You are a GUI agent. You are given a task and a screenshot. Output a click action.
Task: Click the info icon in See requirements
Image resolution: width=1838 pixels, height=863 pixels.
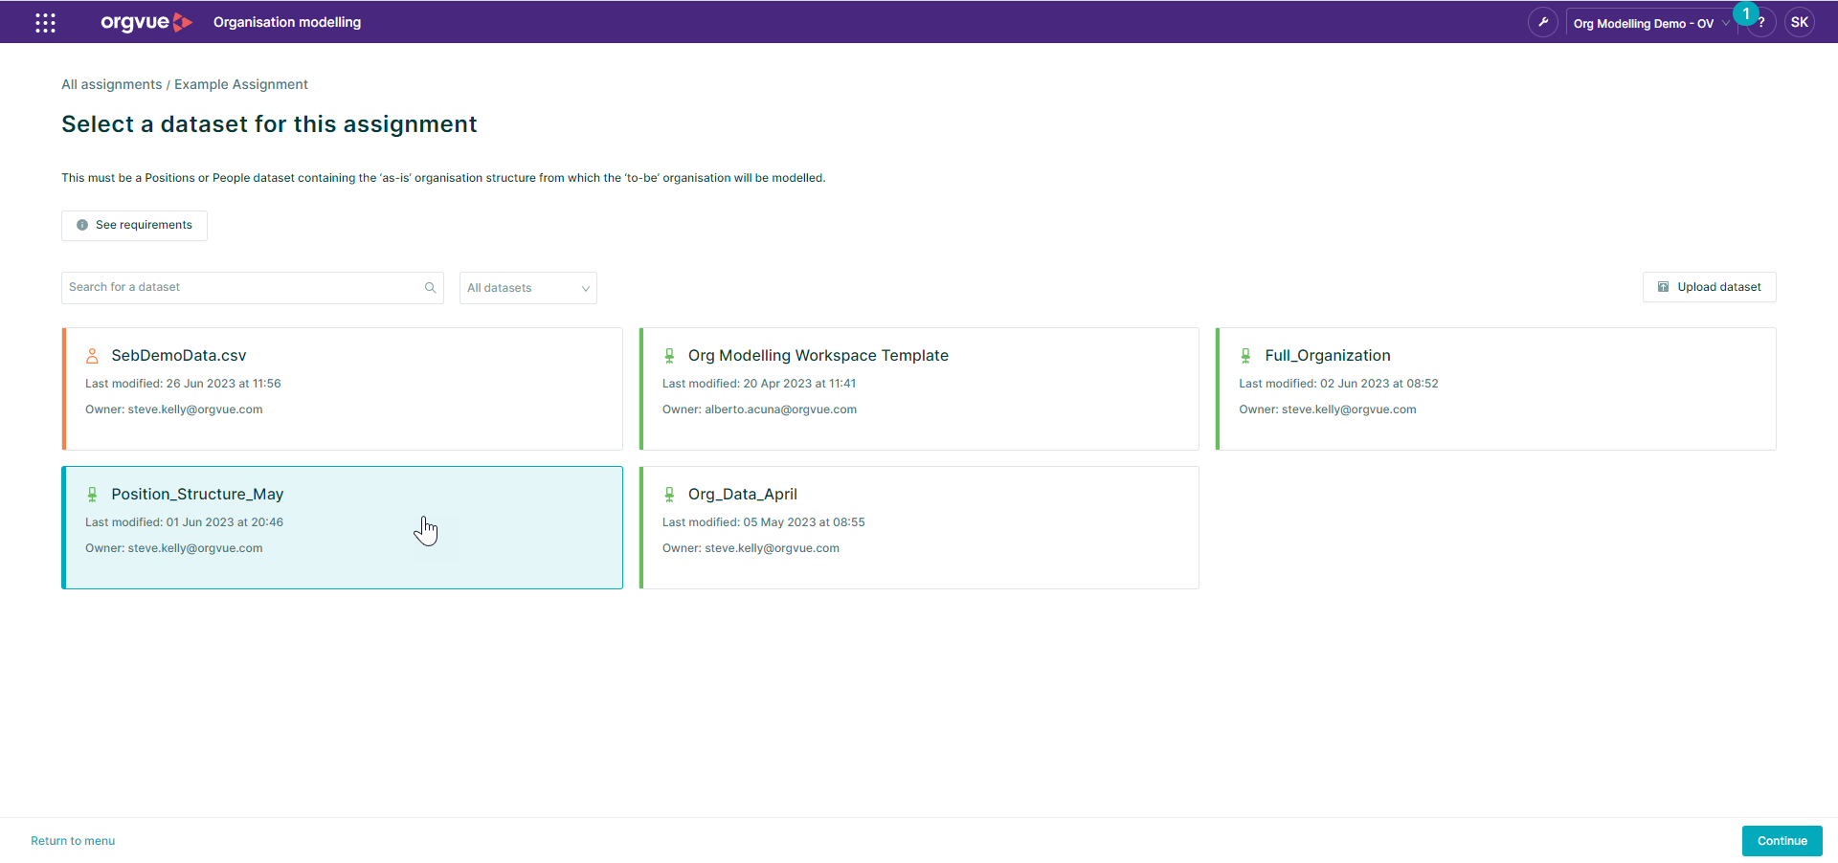click(x=82, y=225)
